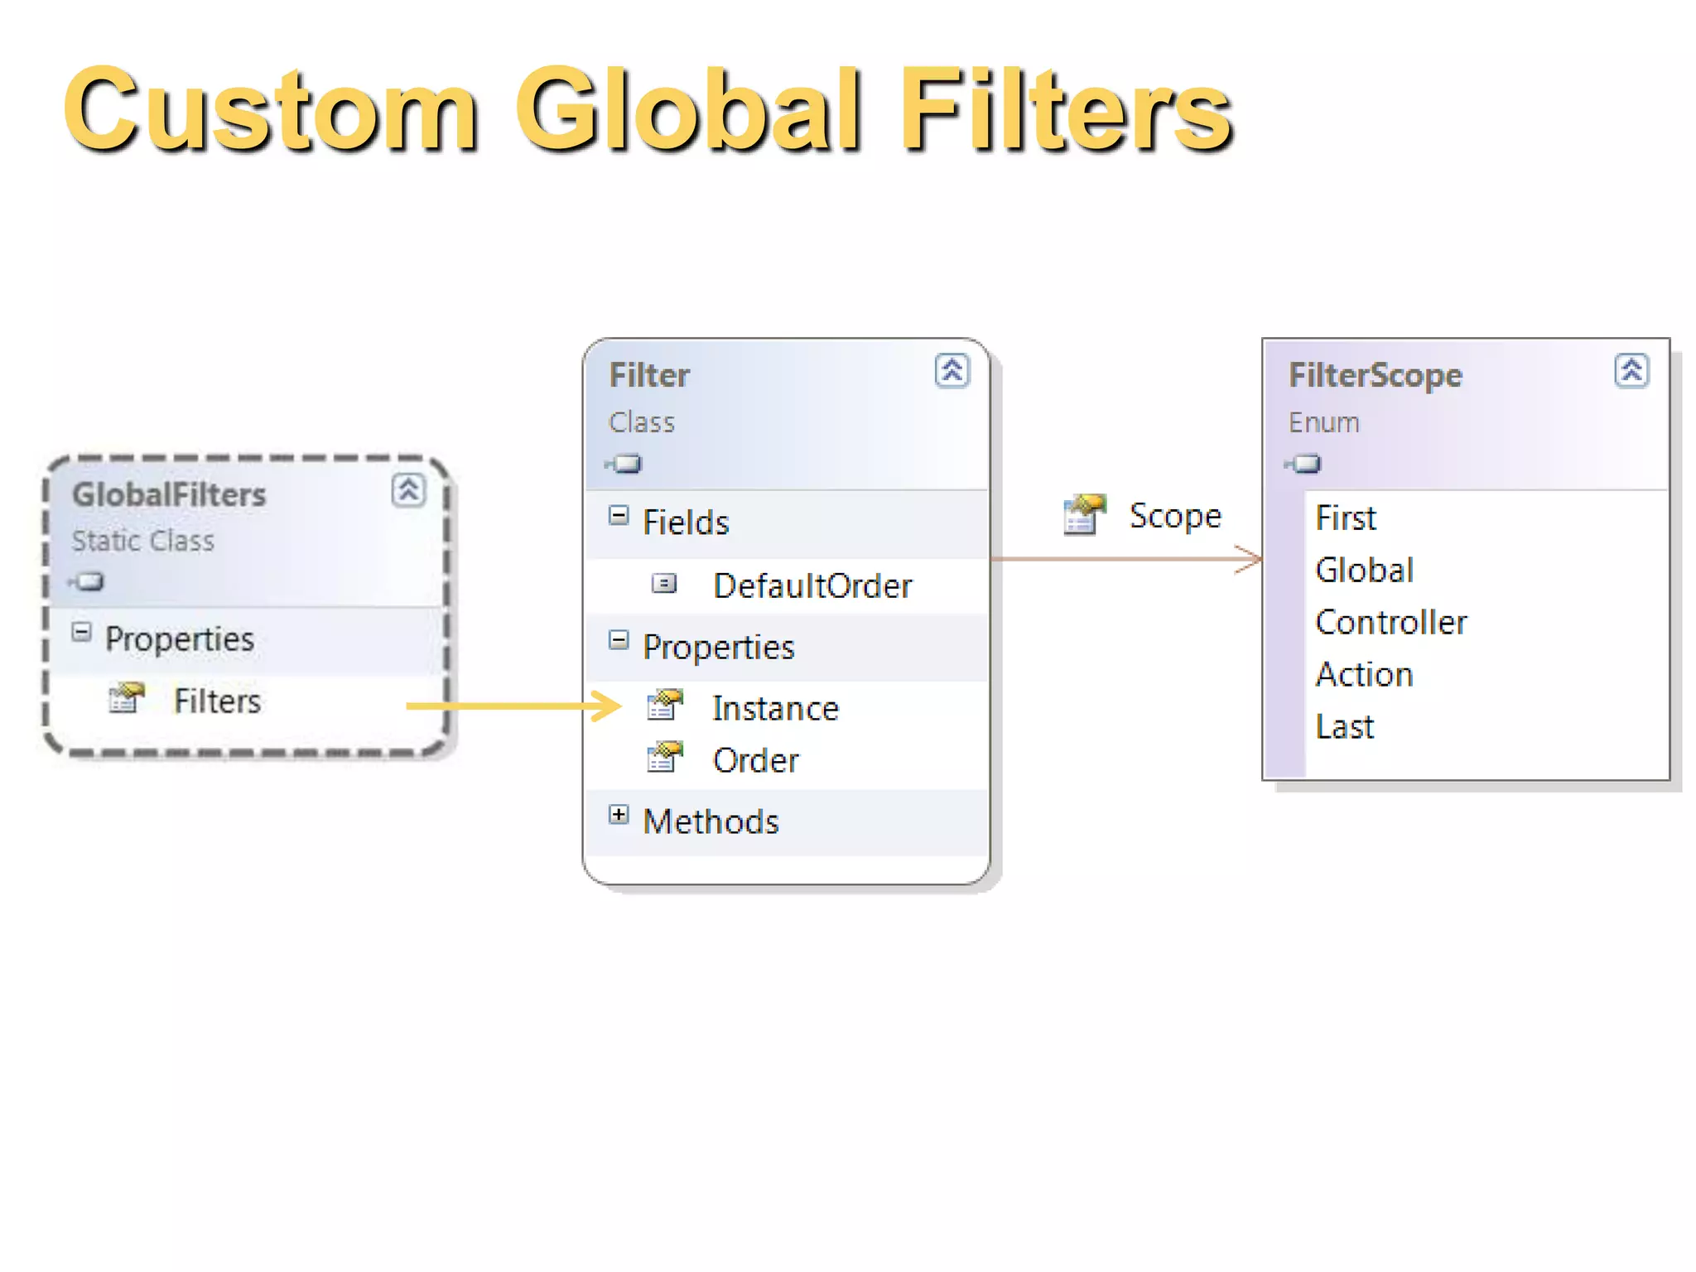Select the Controller enum value
The width and height of the screenshot is (1696, 1272).
(1391, 623)
